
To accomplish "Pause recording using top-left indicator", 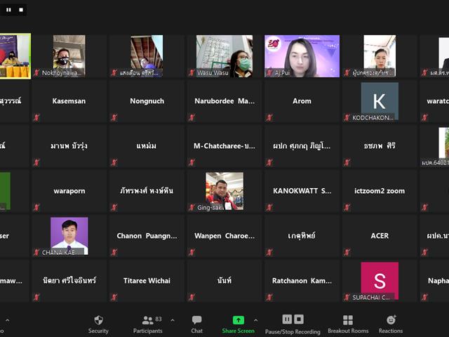I will coord(8,10).
